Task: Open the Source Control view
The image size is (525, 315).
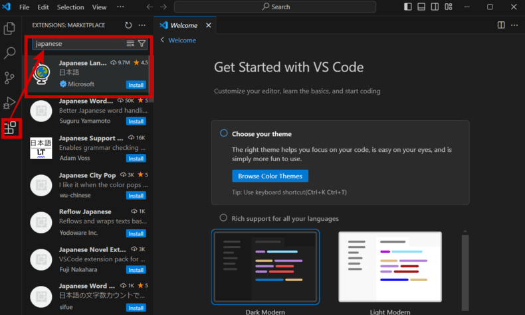Action: point(9,78)
